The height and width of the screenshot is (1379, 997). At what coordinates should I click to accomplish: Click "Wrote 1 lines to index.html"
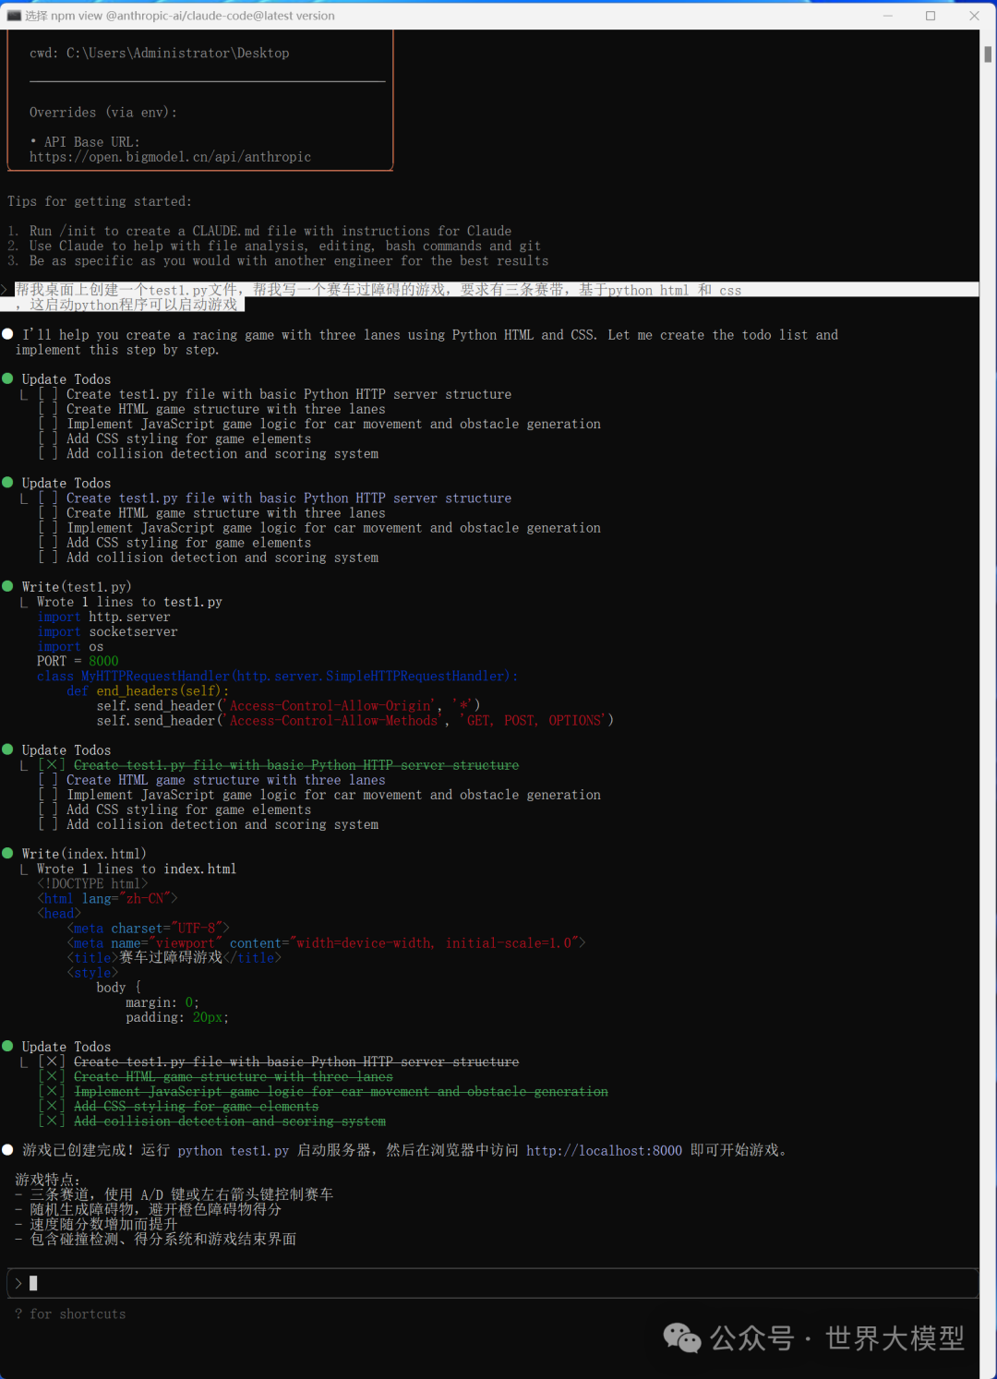coord(137,869)
